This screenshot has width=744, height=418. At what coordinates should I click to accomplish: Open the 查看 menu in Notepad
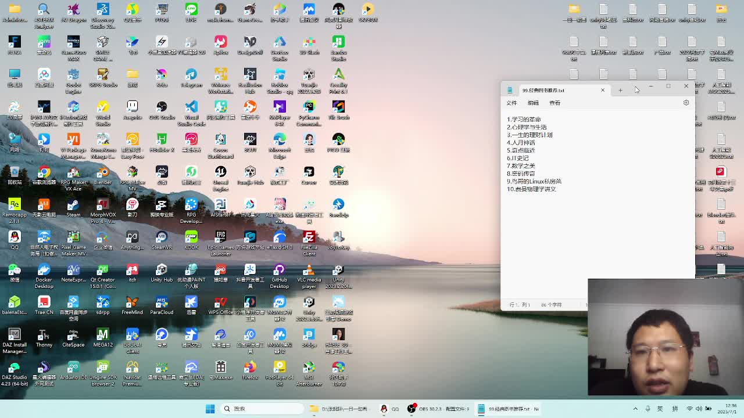555,103
